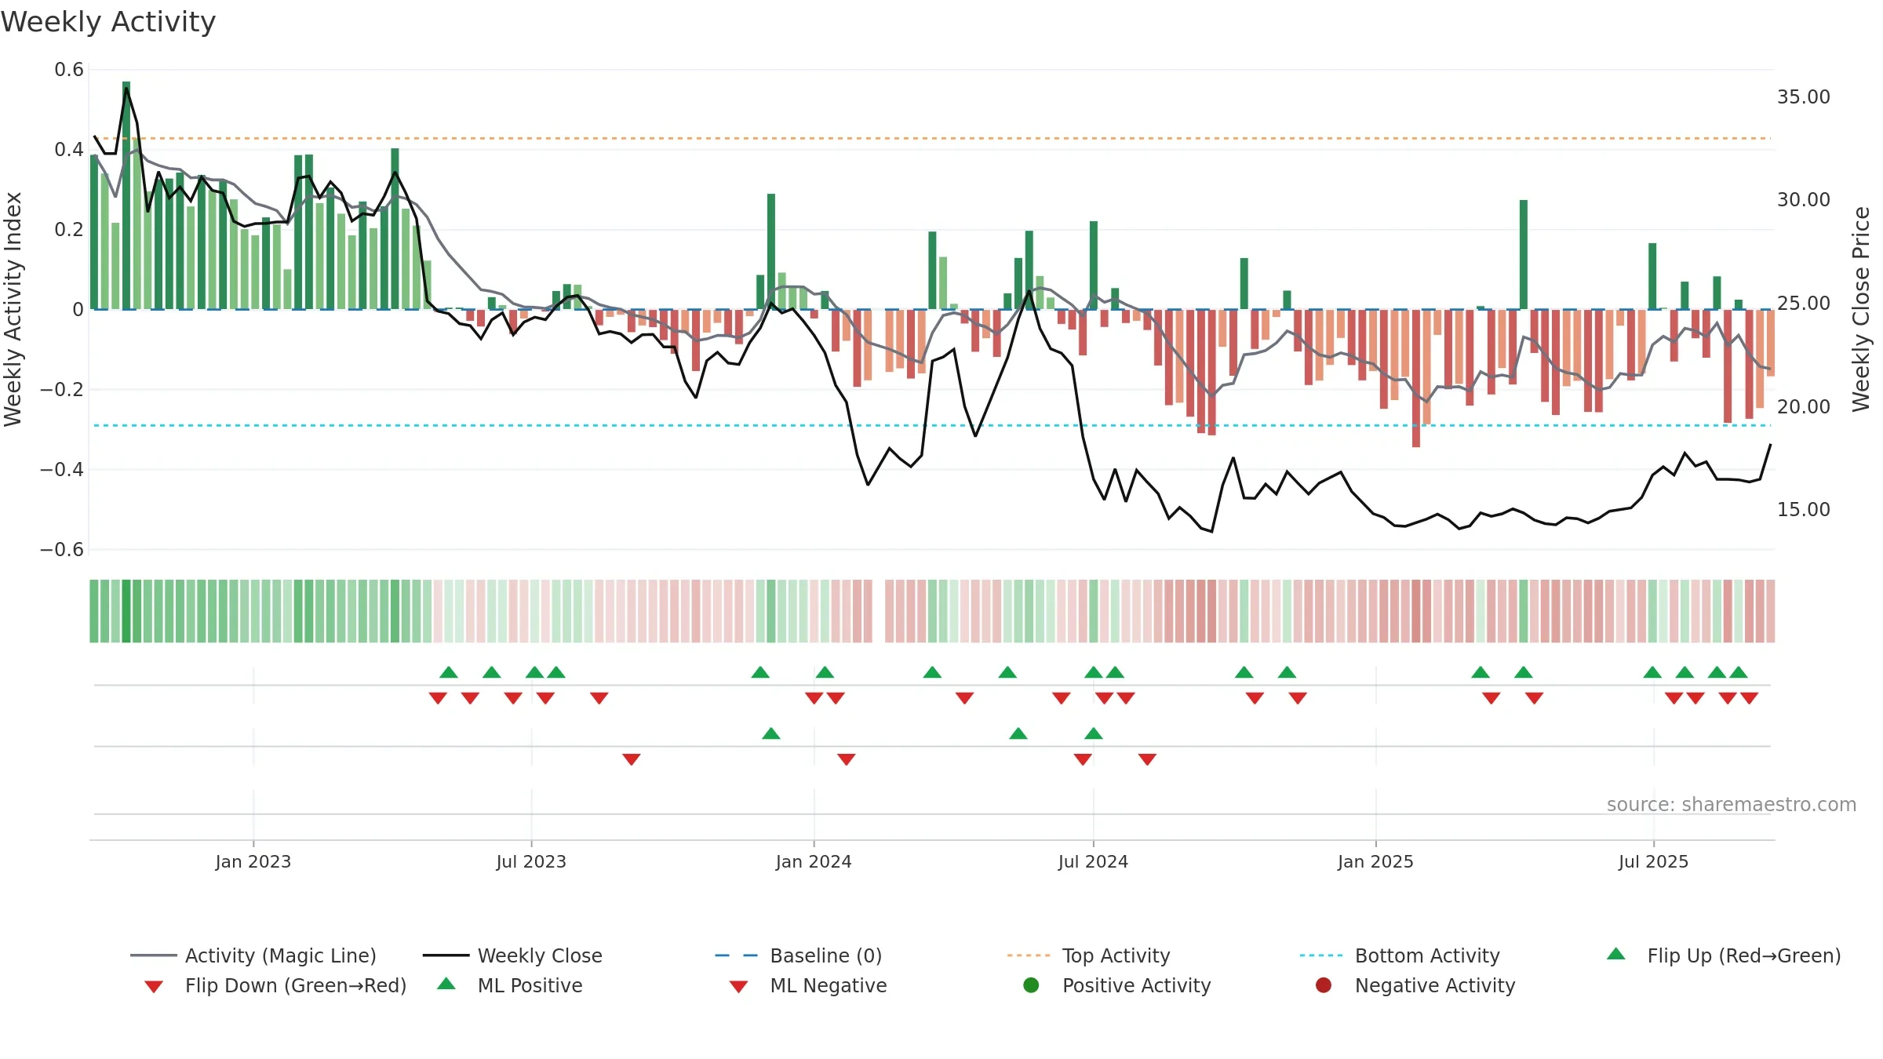Toggle ML Negative legend entry
1883x1059 pixels.
tap(807, 985)
